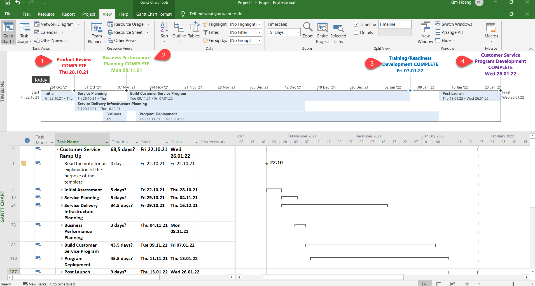Image resolution: width=535 pixels, height=286 pixels.
Task: Uncheck the Timeline checkbox
Action: tap(356, 25)
